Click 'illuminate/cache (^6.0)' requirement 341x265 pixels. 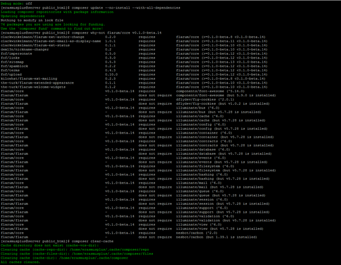[200, 116]
